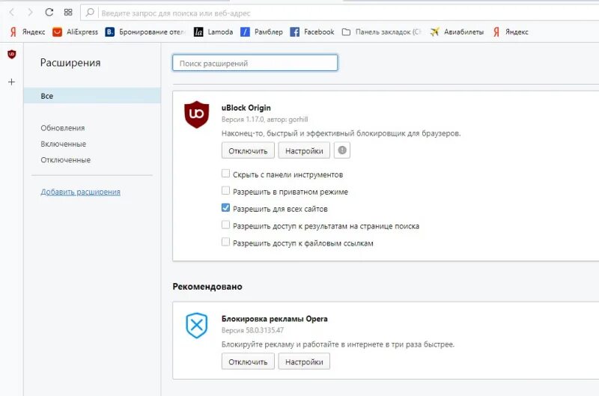Open Рамблер bookmark

[x=261, y=32]
